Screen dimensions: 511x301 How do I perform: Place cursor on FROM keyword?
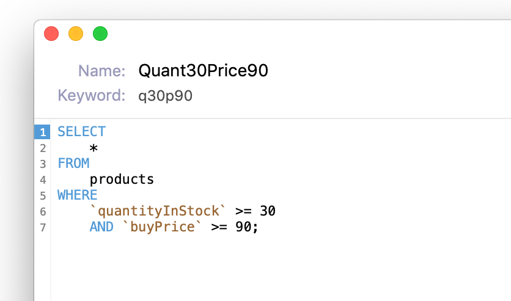click(73, 163)
